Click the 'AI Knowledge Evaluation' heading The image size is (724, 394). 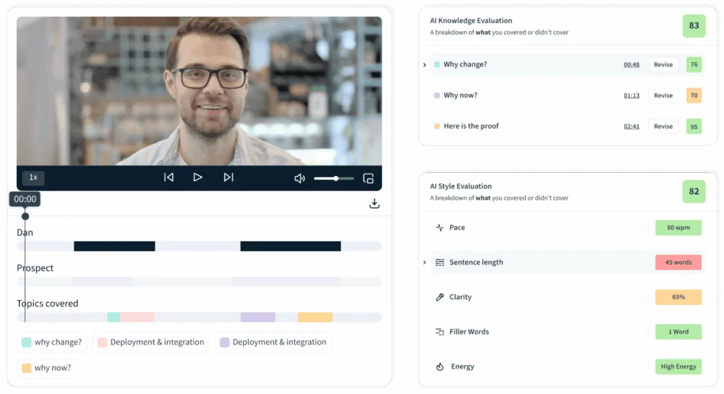pyautogui.click(x=470, y=20)
